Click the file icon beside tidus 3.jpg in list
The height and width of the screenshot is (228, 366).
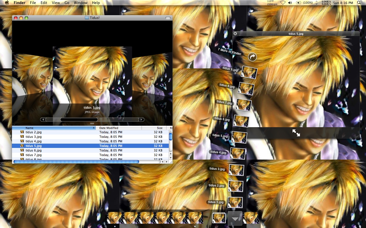pyautogui.click(x=22, y=137)
